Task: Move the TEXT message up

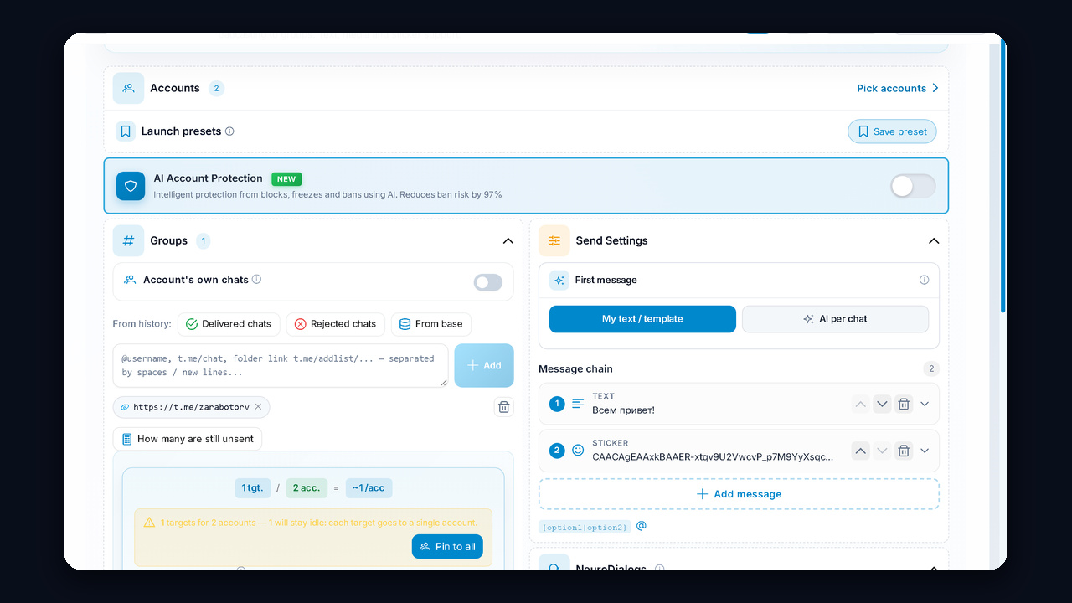Action: [860, 405]
